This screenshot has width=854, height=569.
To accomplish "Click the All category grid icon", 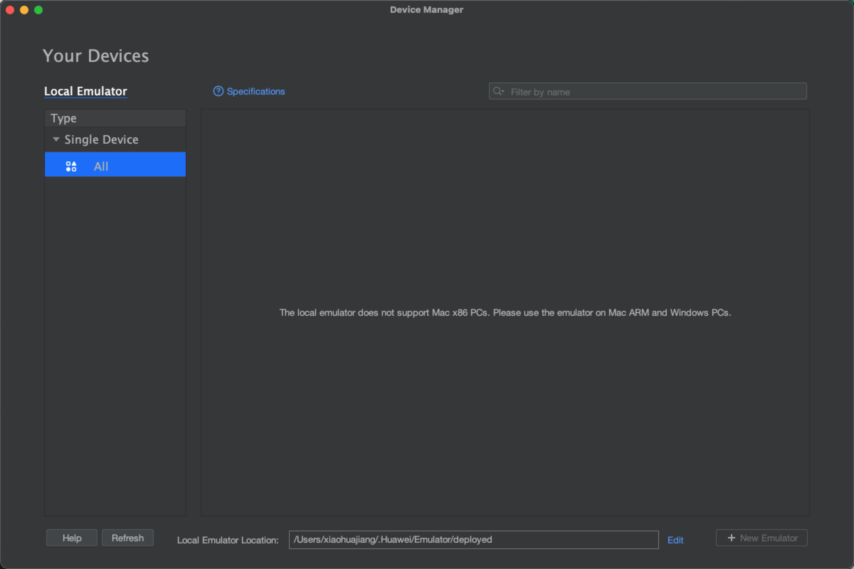I will click(x=71, y=166).
